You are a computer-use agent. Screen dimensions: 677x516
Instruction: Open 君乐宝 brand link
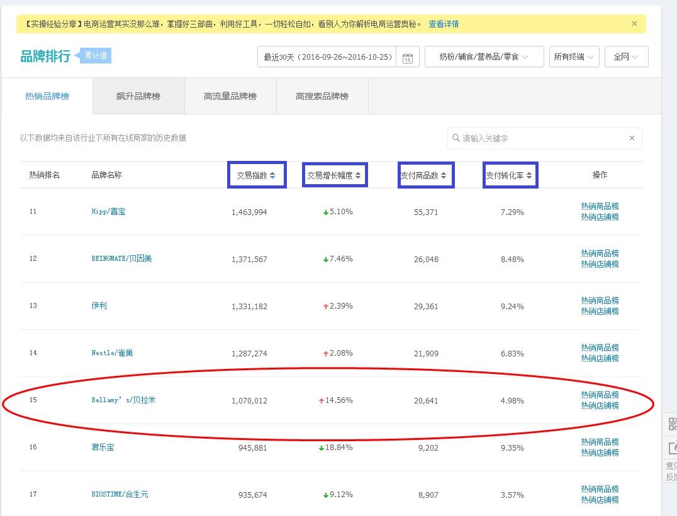103,447
